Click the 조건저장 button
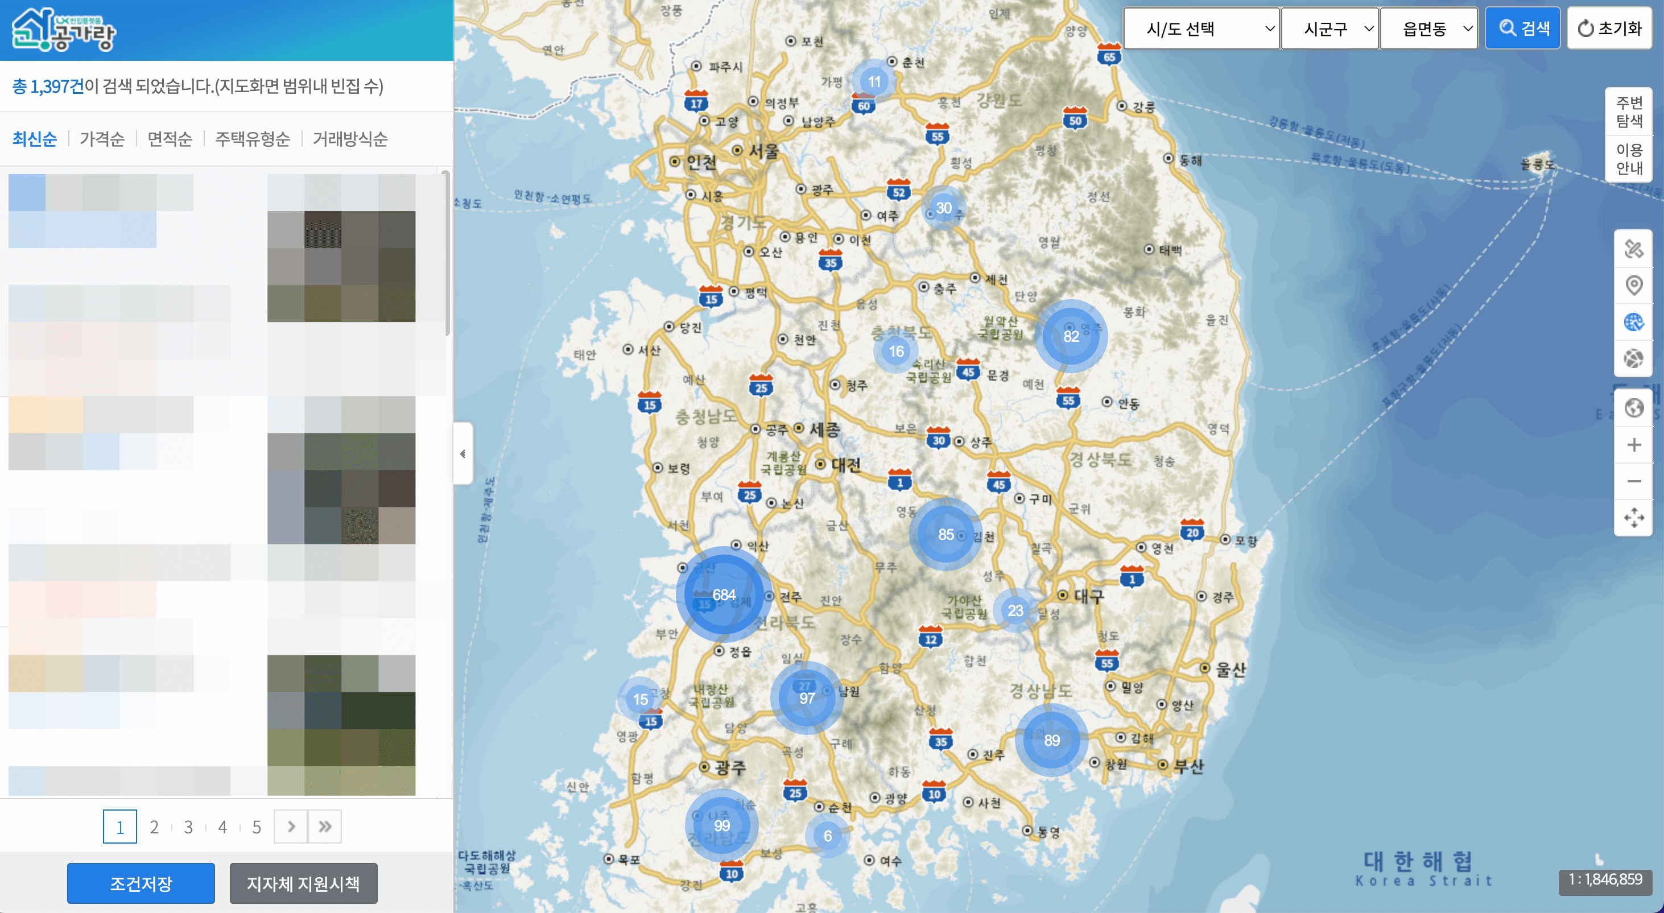The height and width of the screenshot is (913, 1664). click(x=141, y=883)
